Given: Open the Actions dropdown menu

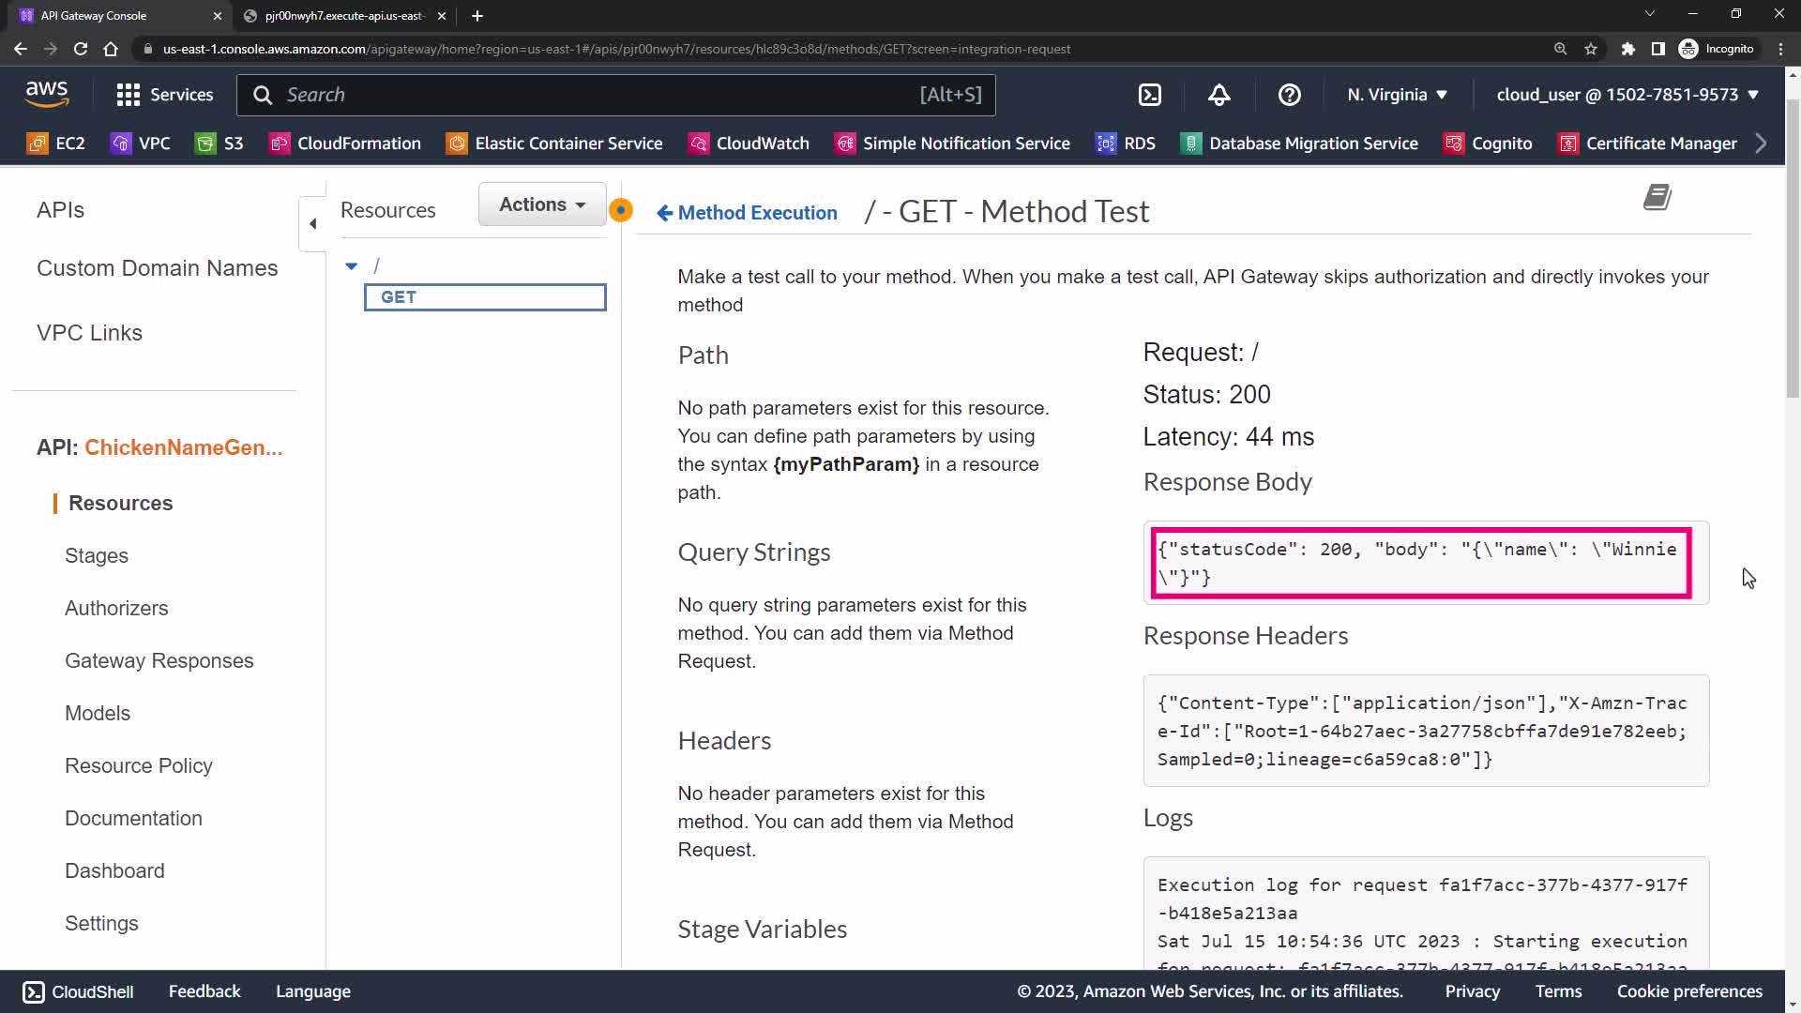Looking at the screenshot, I should tap(542, 204).
